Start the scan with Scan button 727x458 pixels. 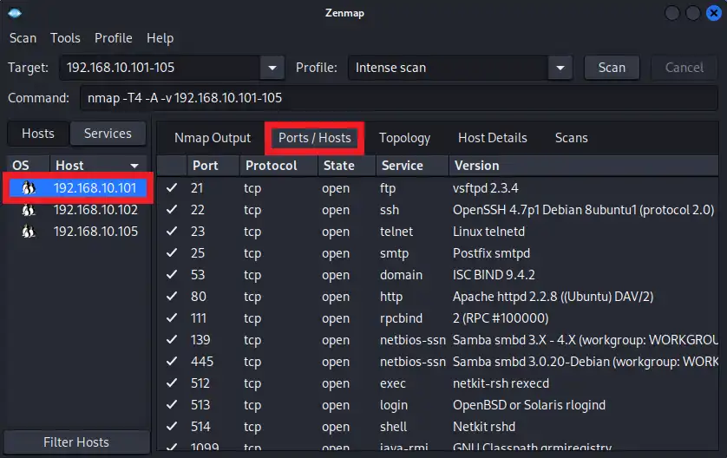pos(612,68)
